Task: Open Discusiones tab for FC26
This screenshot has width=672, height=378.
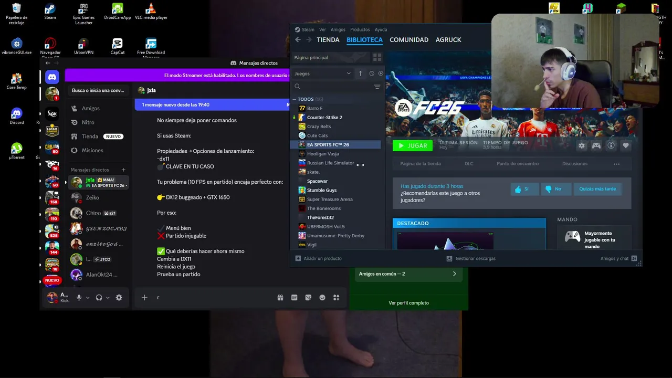Action: pos(575,164)
